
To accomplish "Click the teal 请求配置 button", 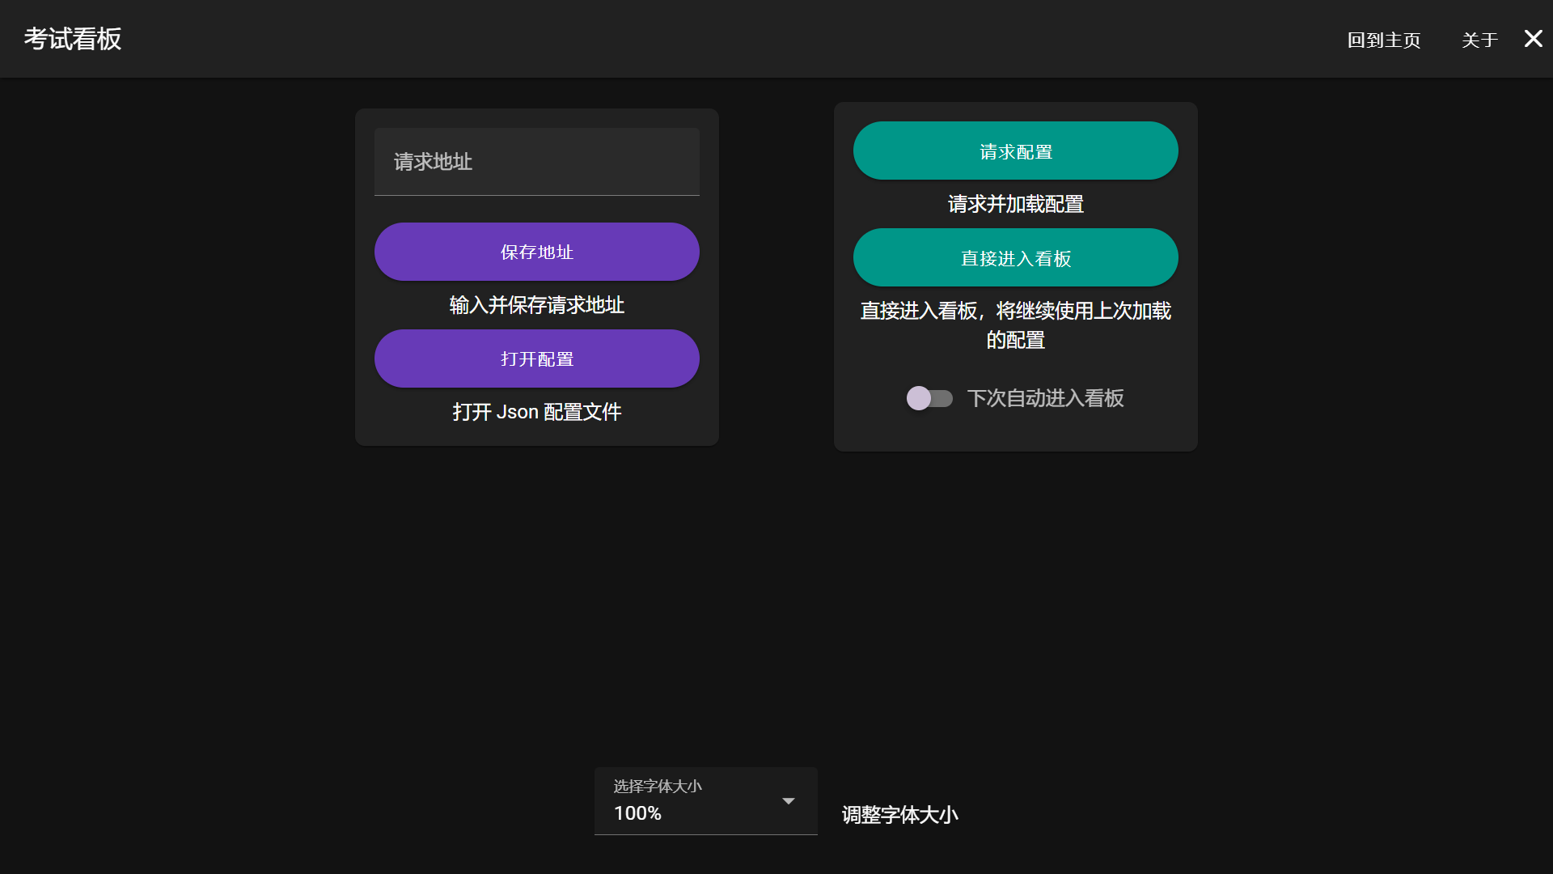I will coord(1015,151).
